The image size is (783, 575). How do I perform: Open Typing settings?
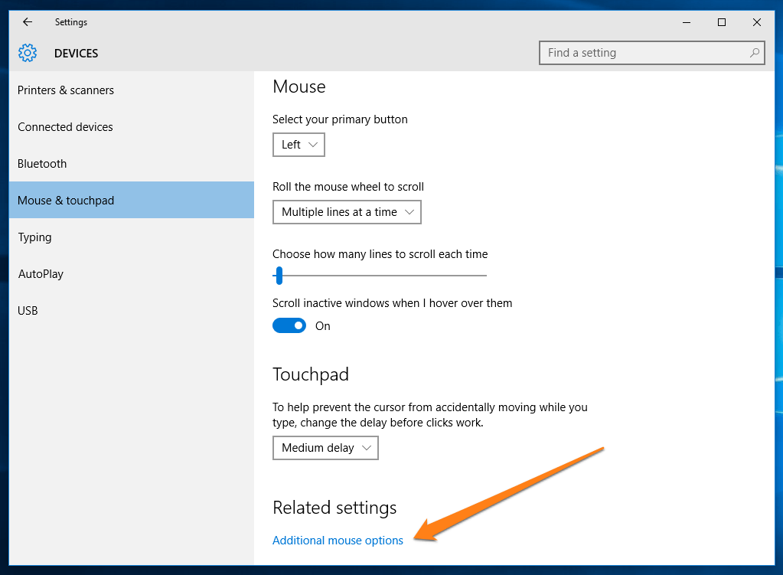pyautogui.click(x=132, y=237)
